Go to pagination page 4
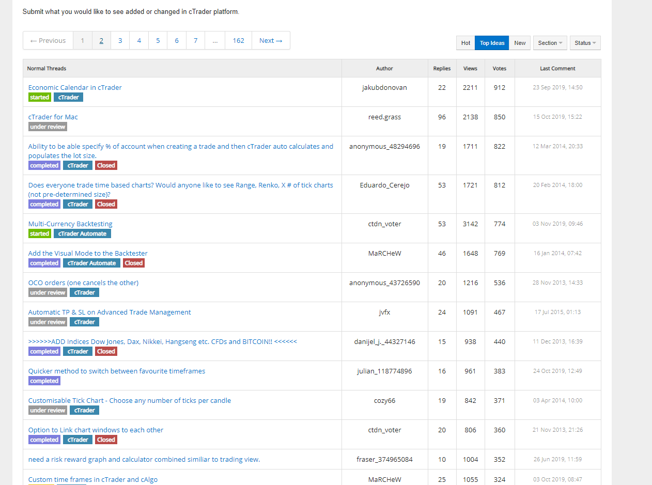 (139, 40)
